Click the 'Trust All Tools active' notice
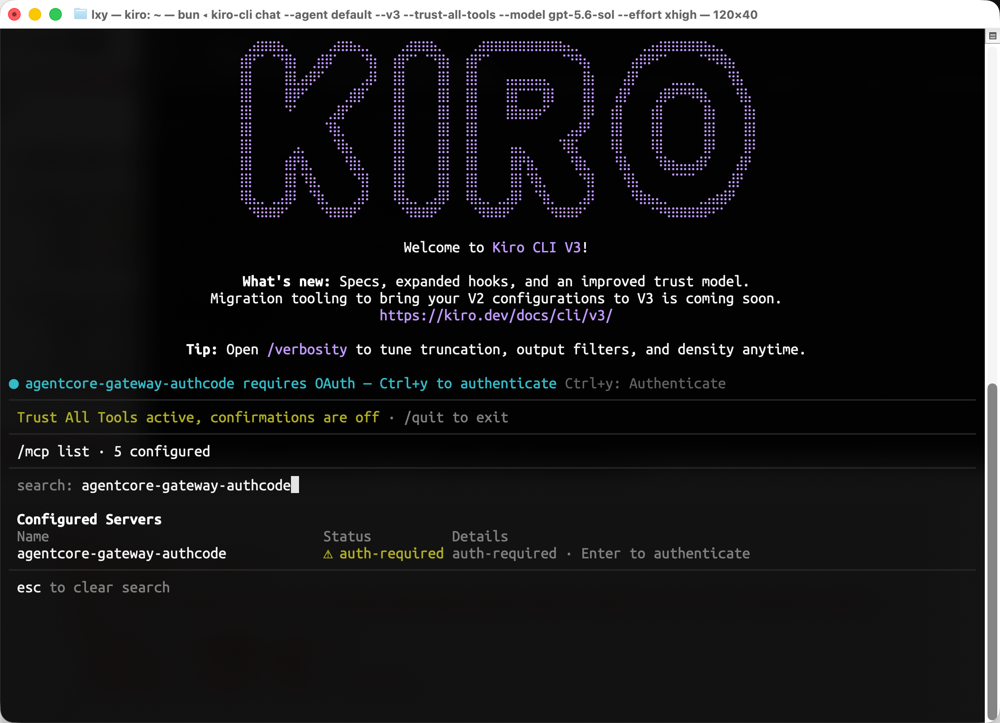 pyautogui.click(x=198, y=417)
